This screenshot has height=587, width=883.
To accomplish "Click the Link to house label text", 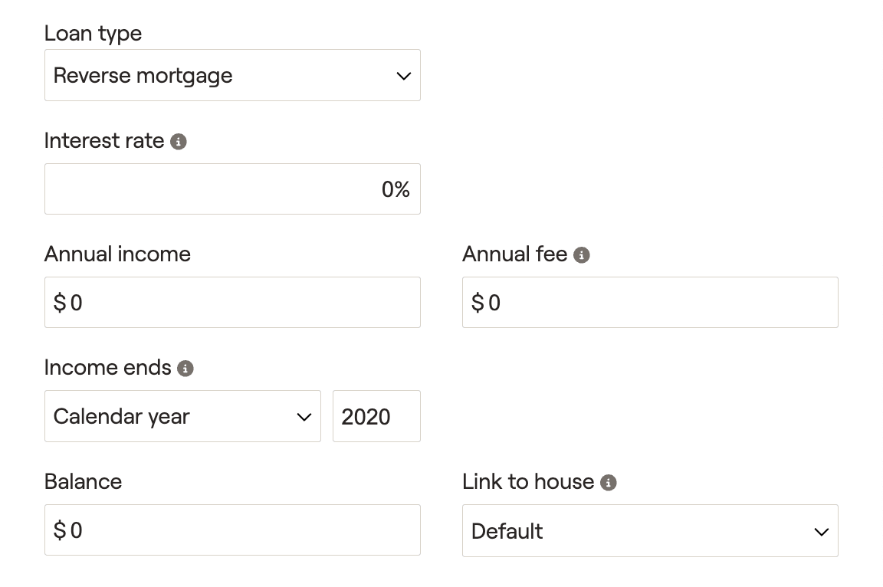I will (528, 482).
